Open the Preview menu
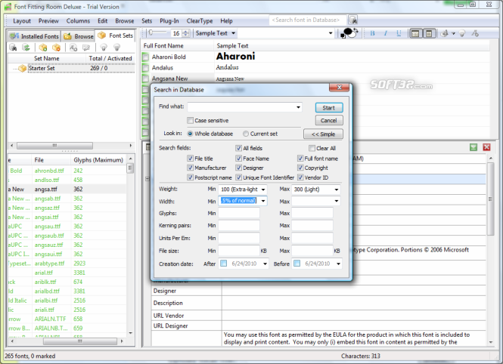 point(48,21)
